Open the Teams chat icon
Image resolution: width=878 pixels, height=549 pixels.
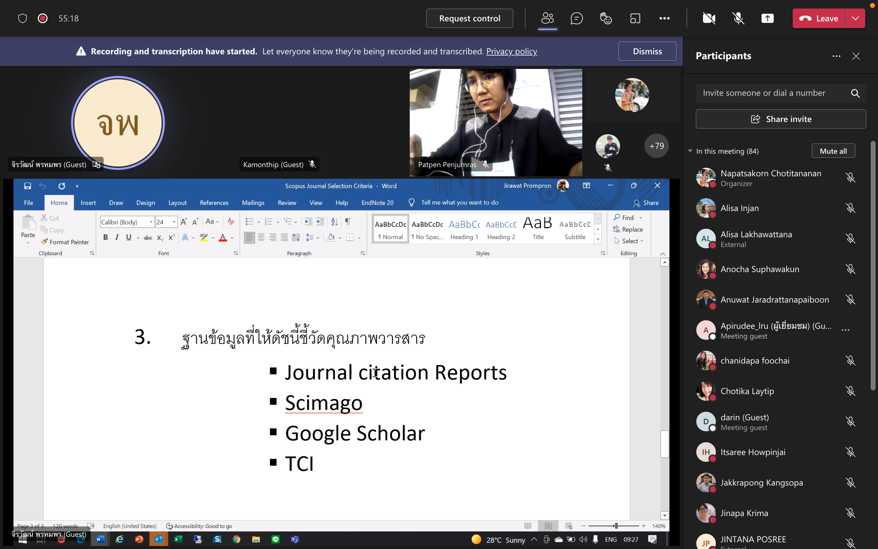coord(576,19)
